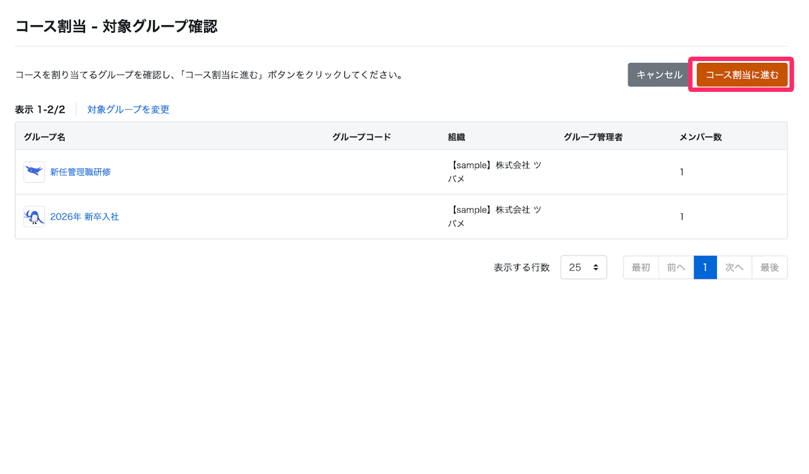The image size is (809, 474).
Task: Open the 表示する行数 dropdown showing 25
Action: (x=584, y=267)
